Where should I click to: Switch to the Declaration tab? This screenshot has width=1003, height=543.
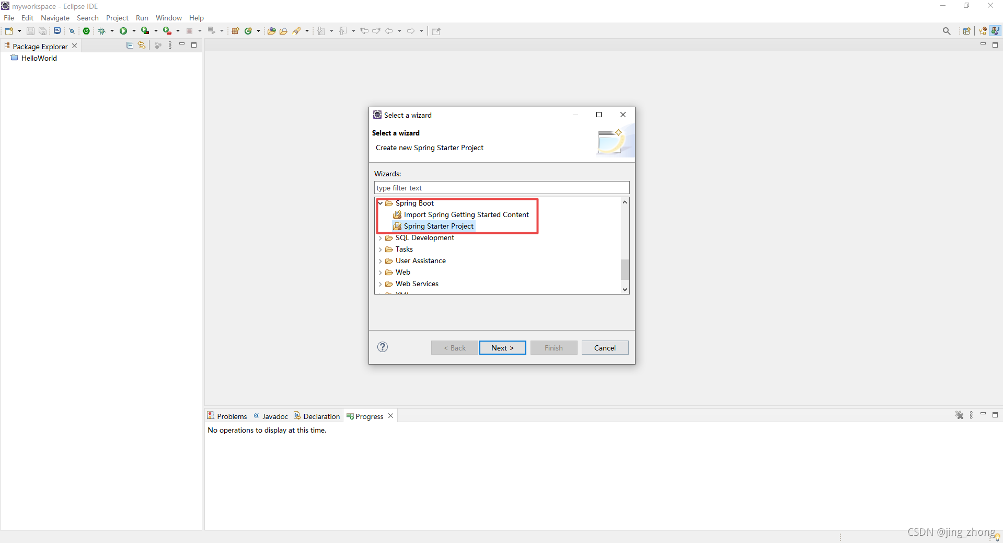(x=317, y=416)
